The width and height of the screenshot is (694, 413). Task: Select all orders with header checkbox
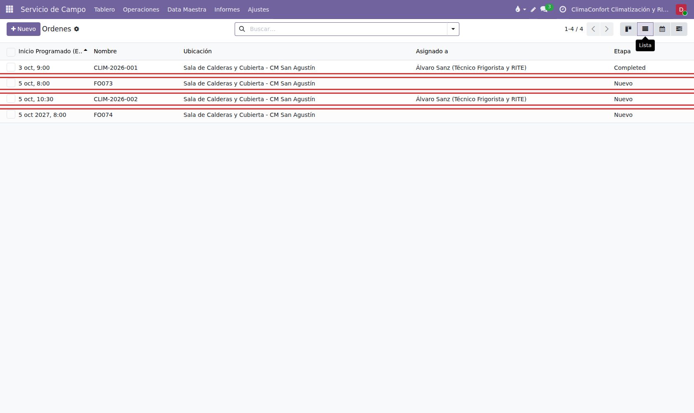point(11,52)
